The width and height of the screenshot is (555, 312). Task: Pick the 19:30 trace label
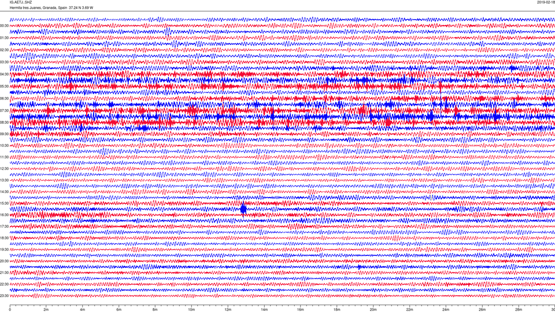tap(4, 250)
